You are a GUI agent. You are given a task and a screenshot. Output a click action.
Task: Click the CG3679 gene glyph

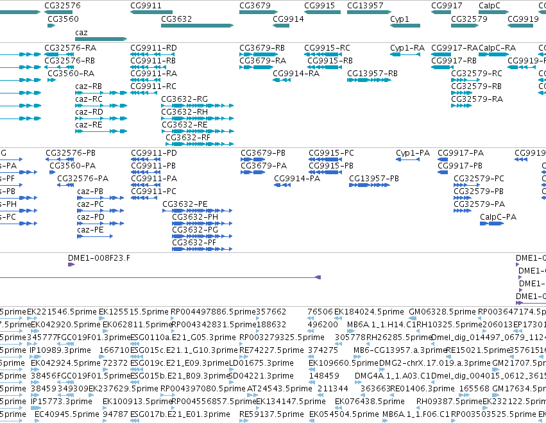pyautogui.click(x=259, y=12)
